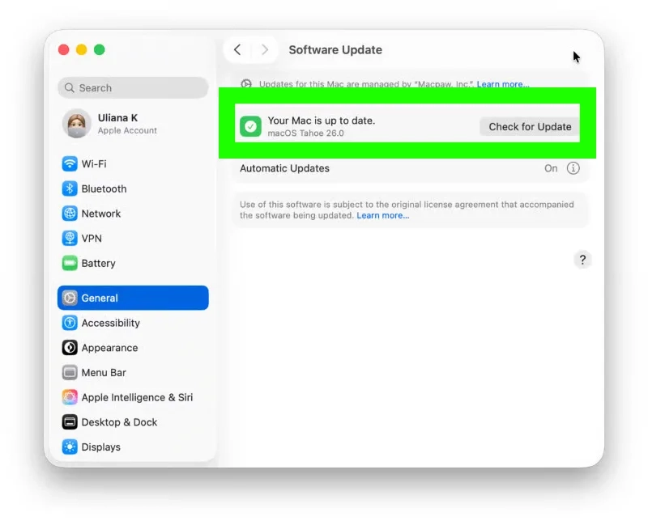Open Displays settings icon
This screenshot has width=648, height=525.
tap(70, 447)
